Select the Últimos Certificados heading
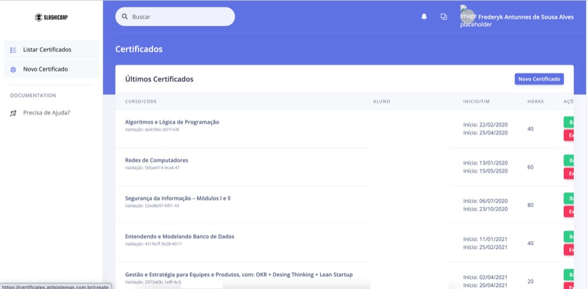This screenshot has height=289, width=588. coord(159,79)
